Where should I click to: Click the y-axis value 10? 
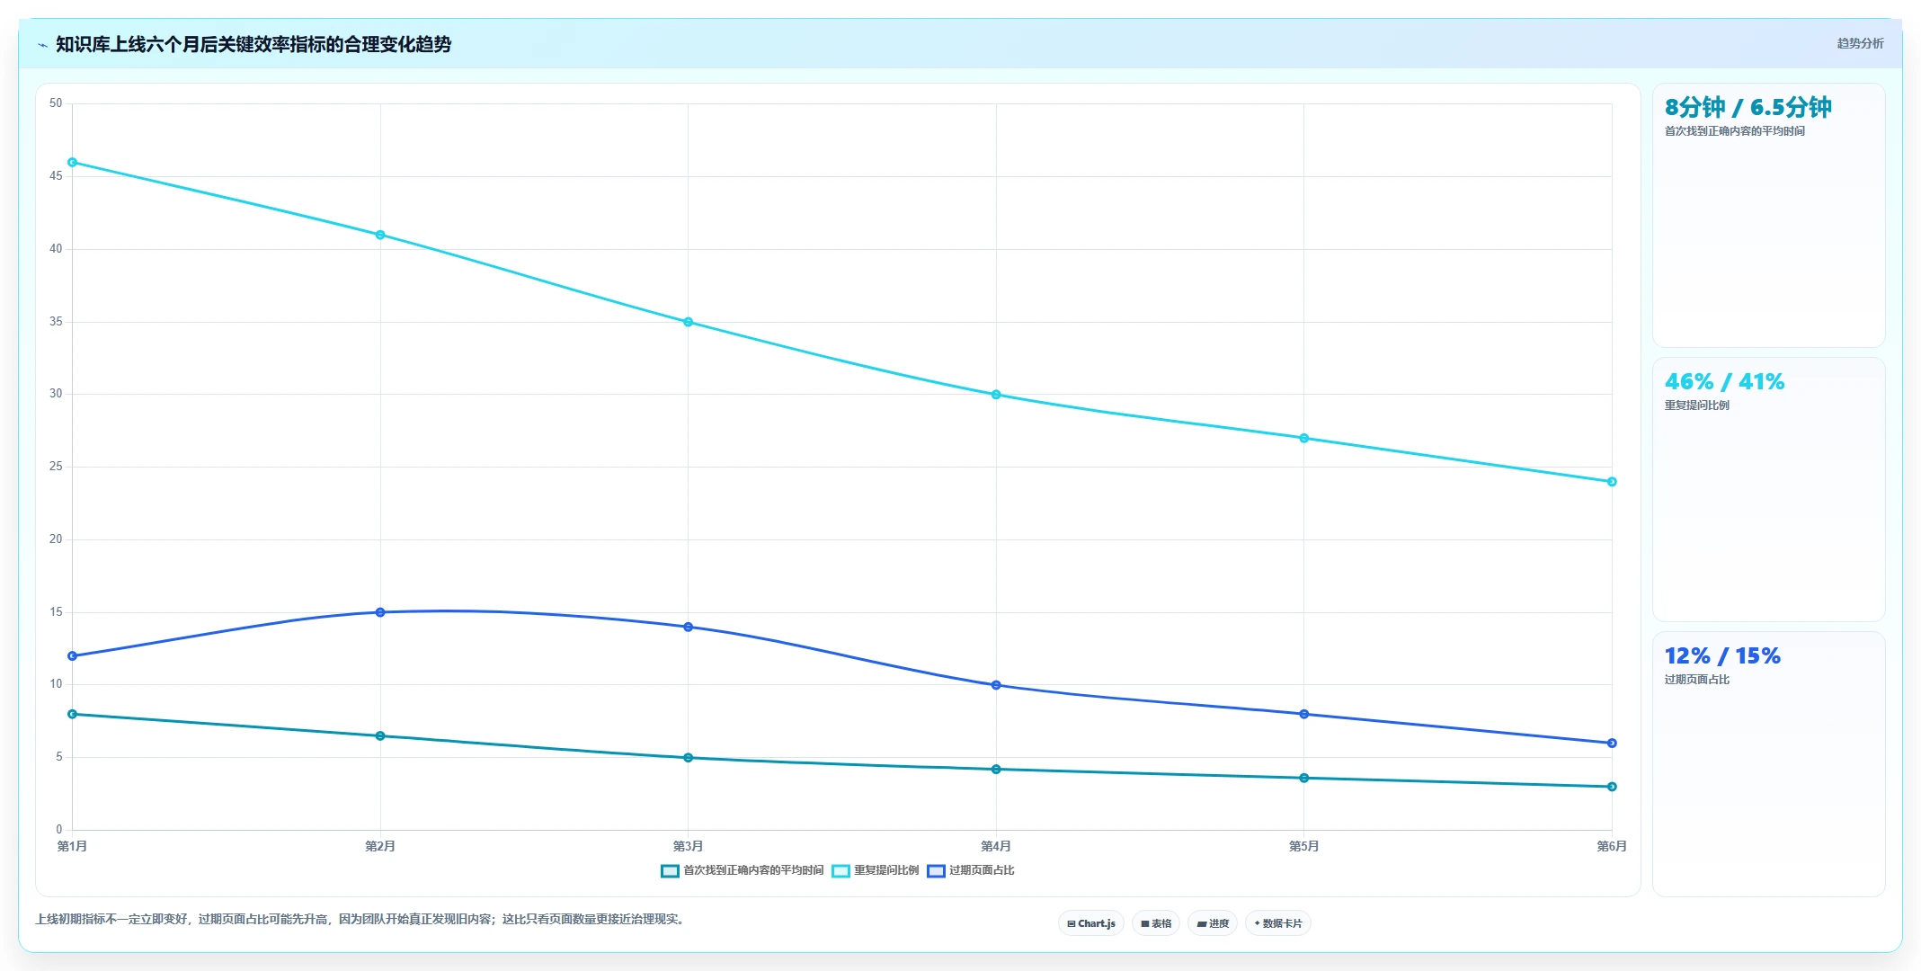(56, 684)
